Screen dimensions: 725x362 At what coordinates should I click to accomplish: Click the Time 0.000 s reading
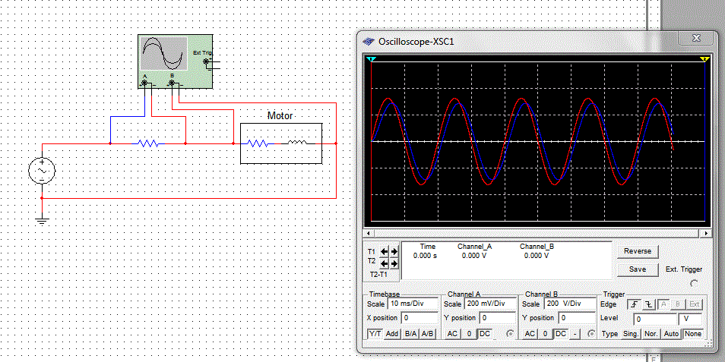point(425,255)
